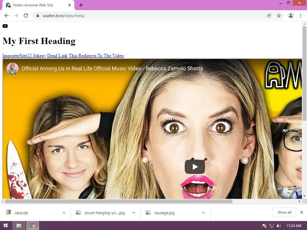Click the scroll down arrow
307x230 pixels.
305,196
